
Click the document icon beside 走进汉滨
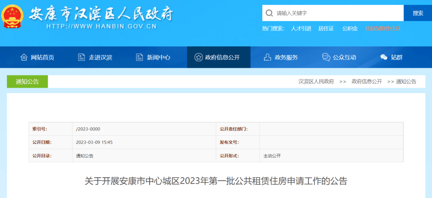click(x=81, y=57)
